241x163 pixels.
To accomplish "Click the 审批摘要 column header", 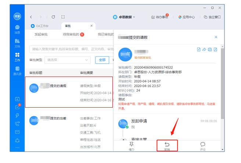I will click(x=87, y=73).
